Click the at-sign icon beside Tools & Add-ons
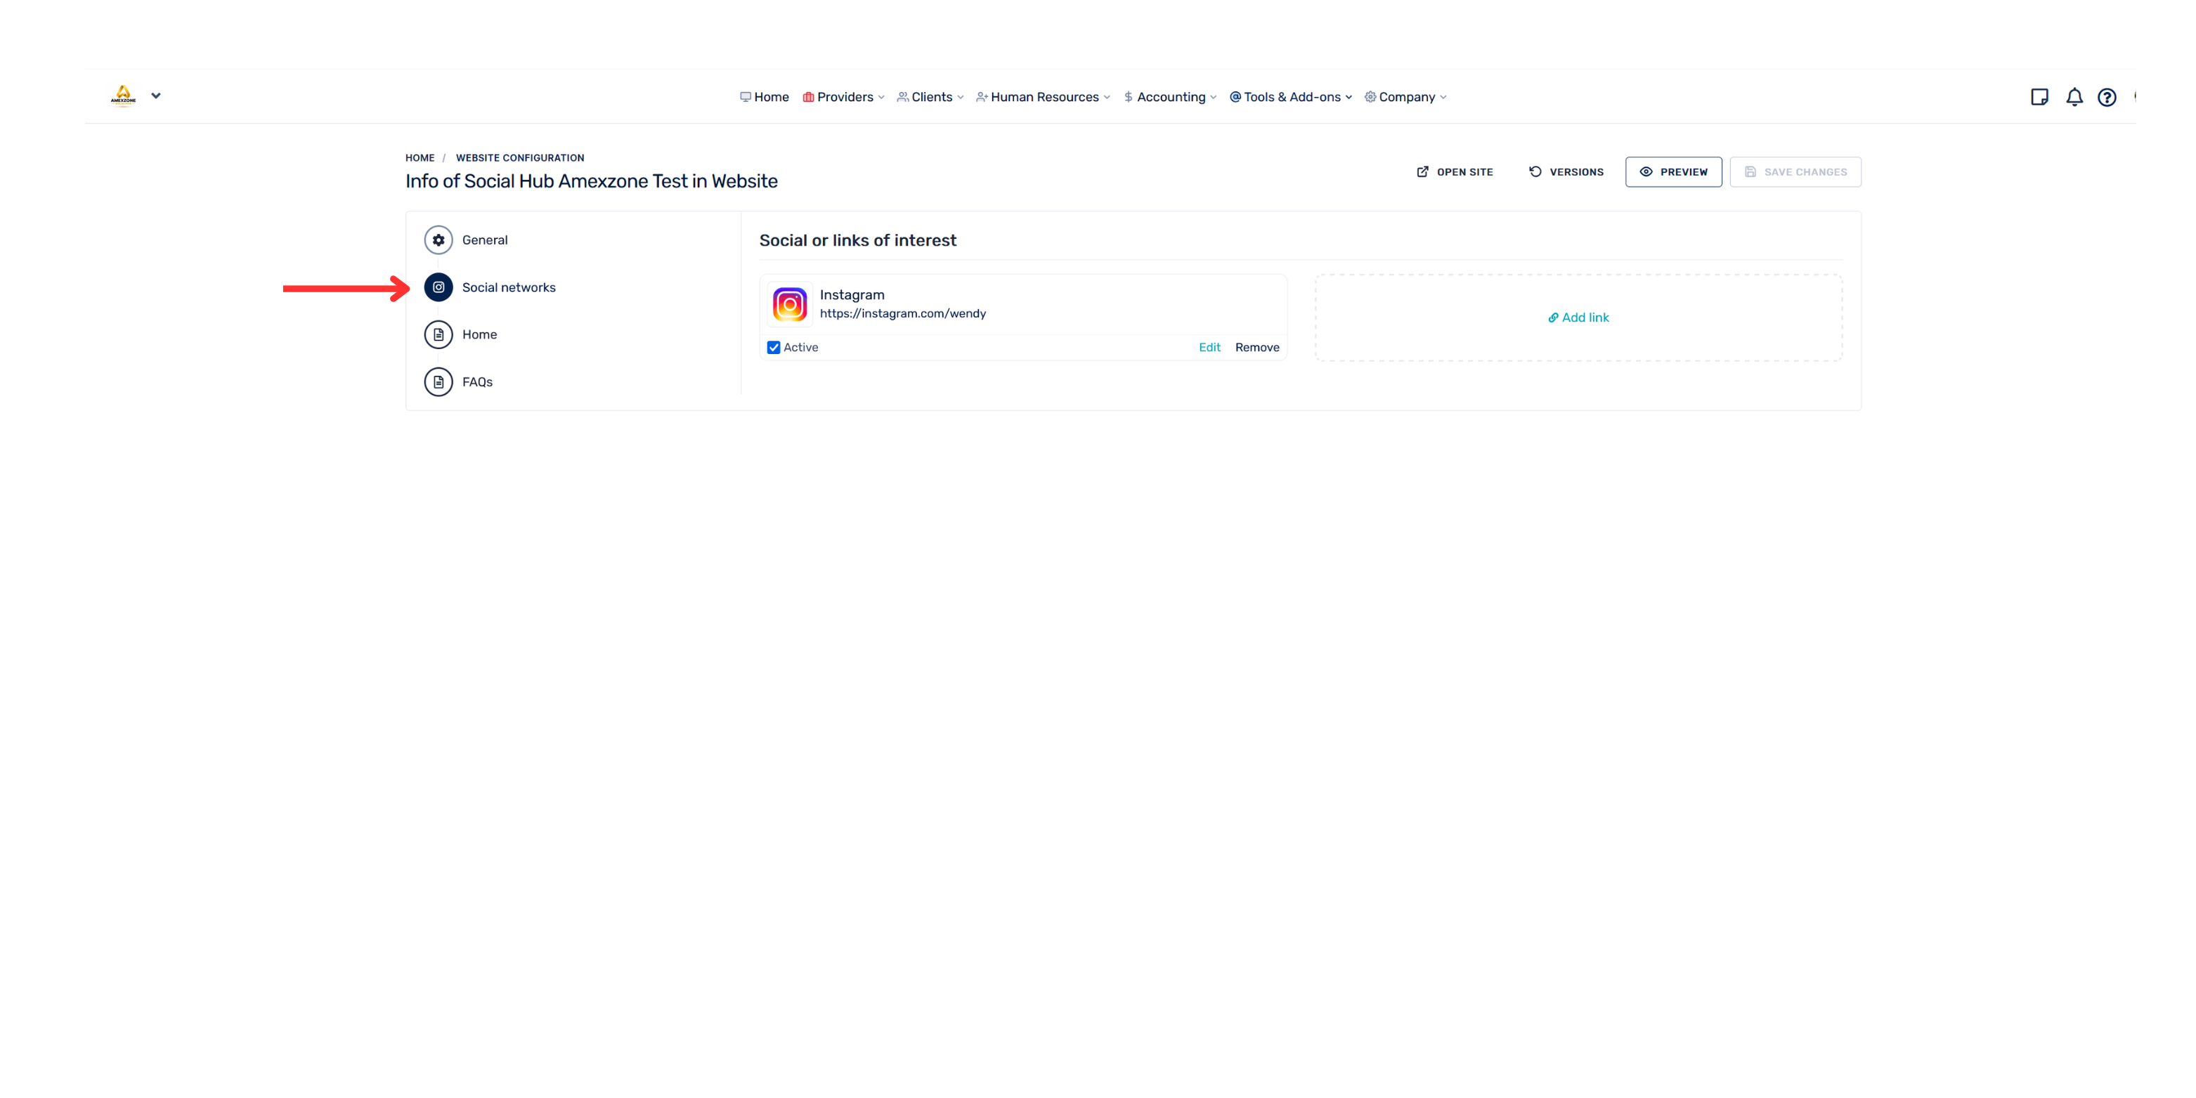This screenshot has height=1098, width=2196. (x=1235, y=97)
